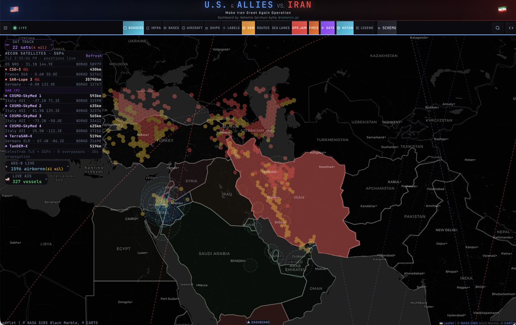Disable the SATS layer
The height and width of the screenshot is (325, 516).
[x=328, y=28]
